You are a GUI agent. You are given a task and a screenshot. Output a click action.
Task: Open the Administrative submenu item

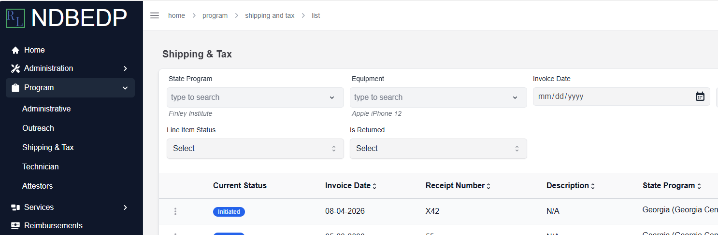pyautogui.click(x=46, y=109)
